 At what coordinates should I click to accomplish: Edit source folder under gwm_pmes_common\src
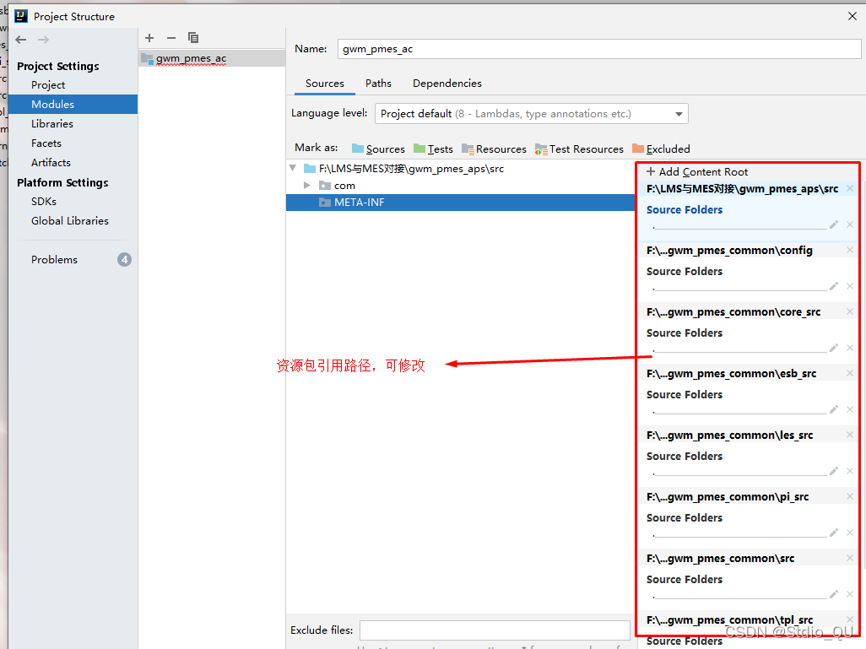(834, 594)
